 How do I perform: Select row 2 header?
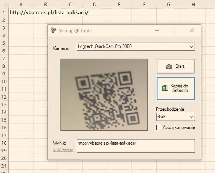point(4,20)
